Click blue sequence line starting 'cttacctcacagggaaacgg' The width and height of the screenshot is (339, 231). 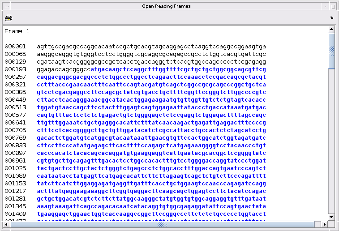pos(151,100)
